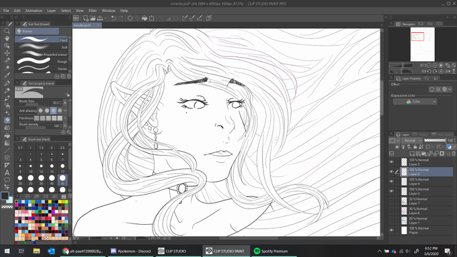The width and height of the screenshot is (457, 257).
Task: Open Expression color dropdown
Action: point(415,101)
